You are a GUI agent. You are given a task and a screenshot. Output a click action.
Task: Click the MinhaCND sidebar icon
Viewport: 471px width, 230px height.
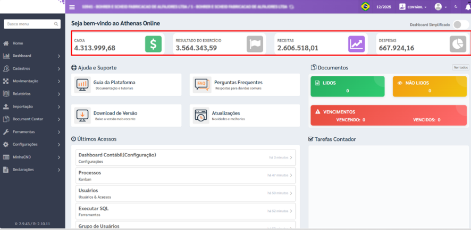coord(6,157)
